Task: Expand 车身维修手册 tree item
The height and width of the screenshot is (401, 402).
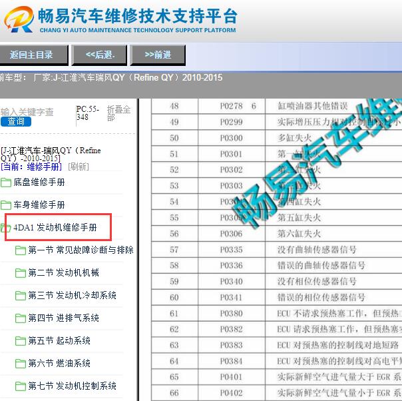Action: [39, 204]
